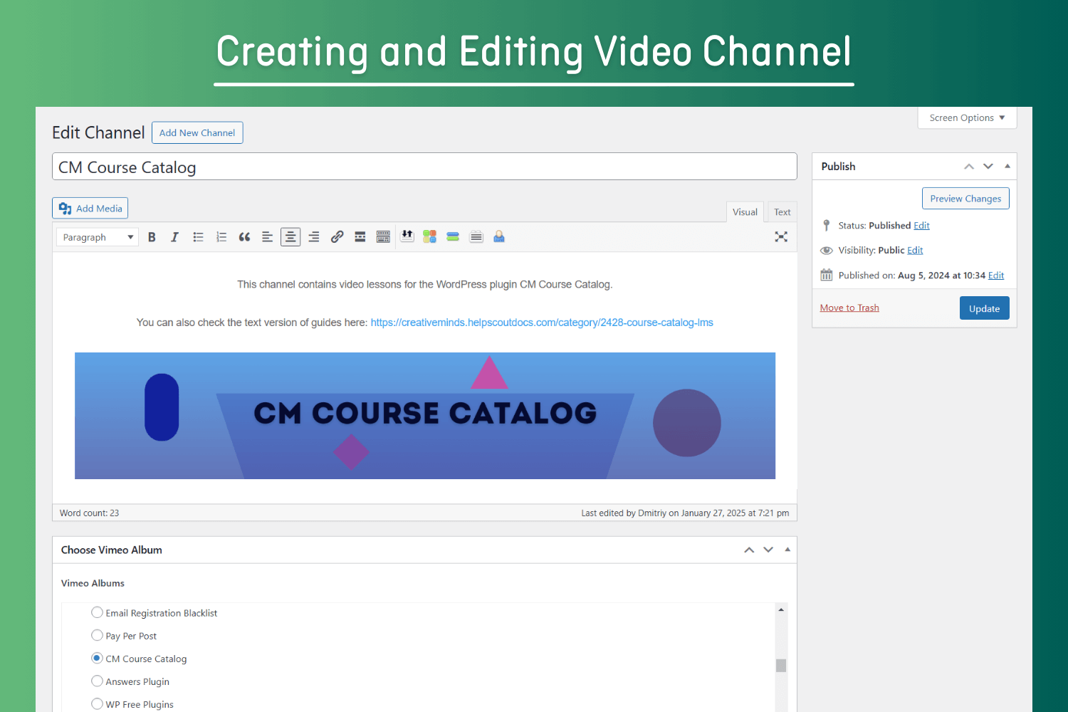This screenshot has height=712, width=1068.
Task: Edit the Public visibility setting
Action: tap(915, 251)
